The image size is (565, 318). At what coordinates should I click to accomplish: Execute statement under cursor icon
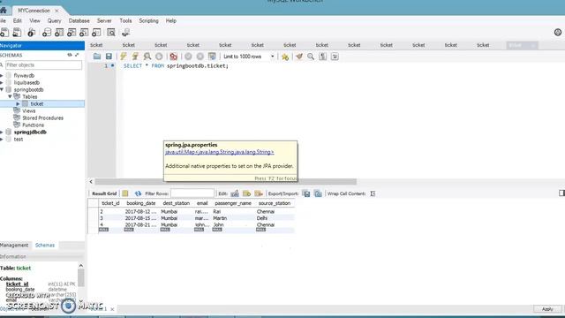[x=135, y=57]
